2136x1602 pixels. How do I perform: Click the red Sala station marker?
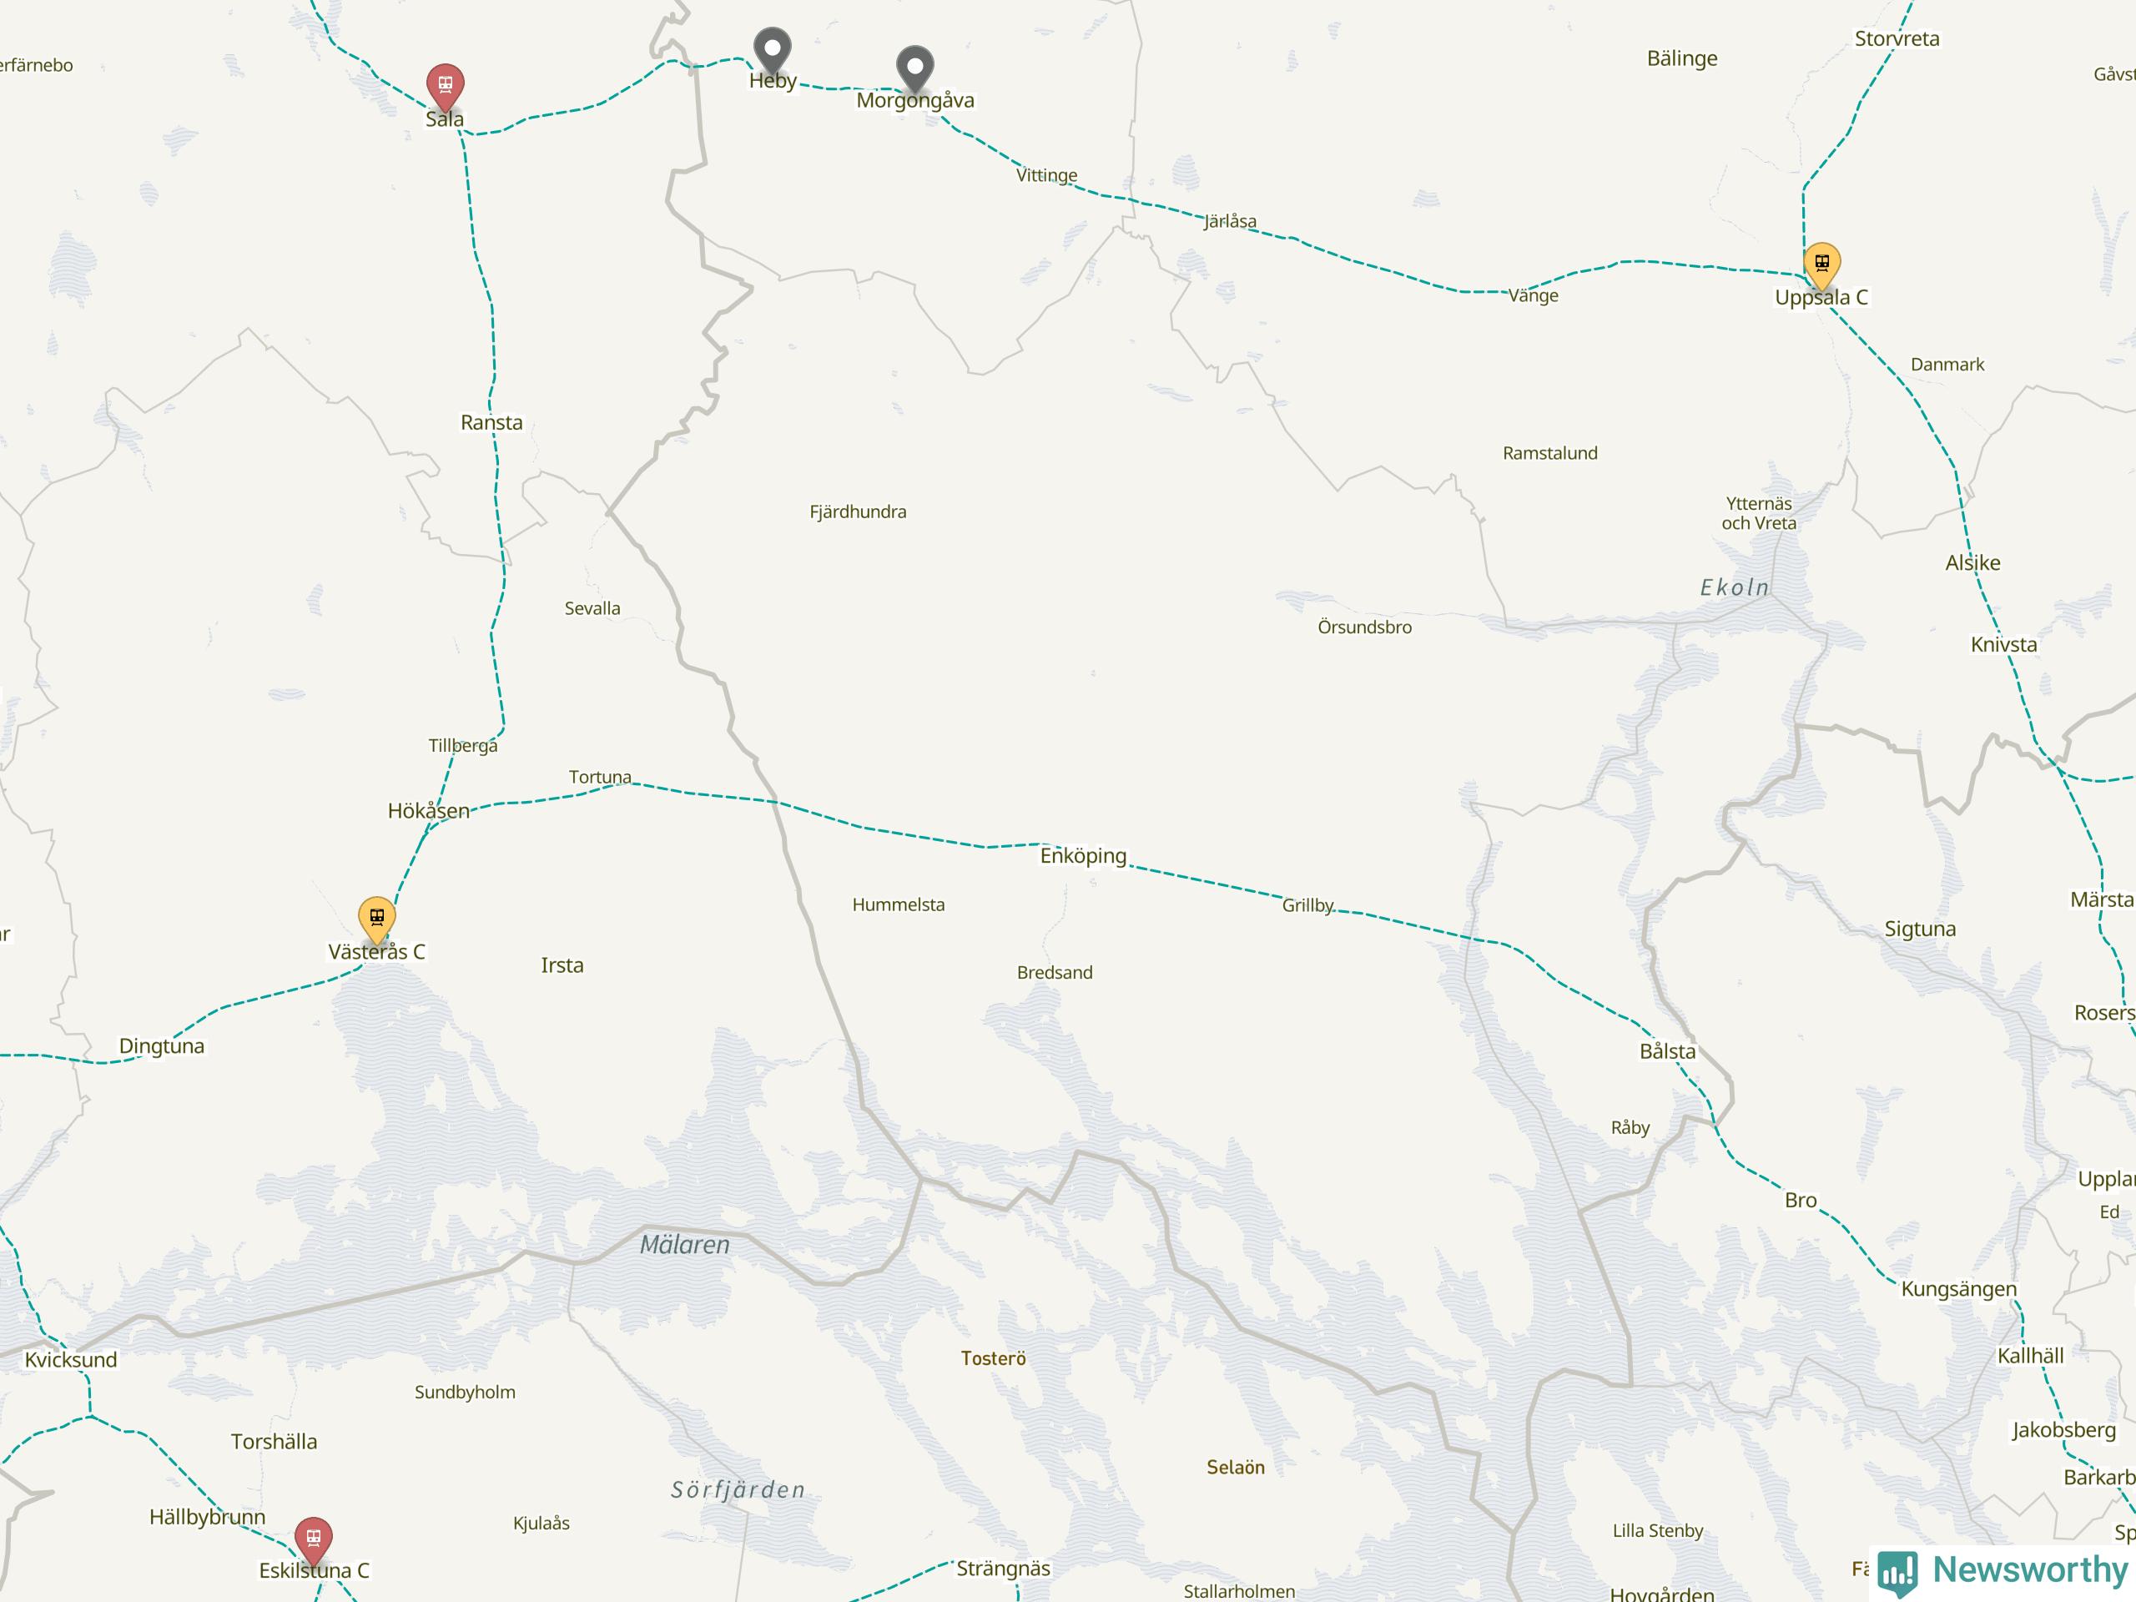click(446, 88)
